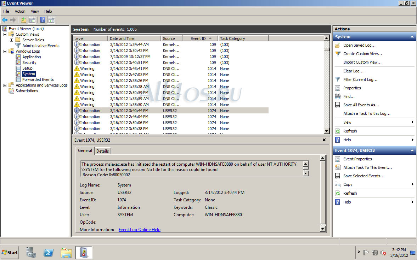Sort by the Task Category column header

[x=243, y=39]
